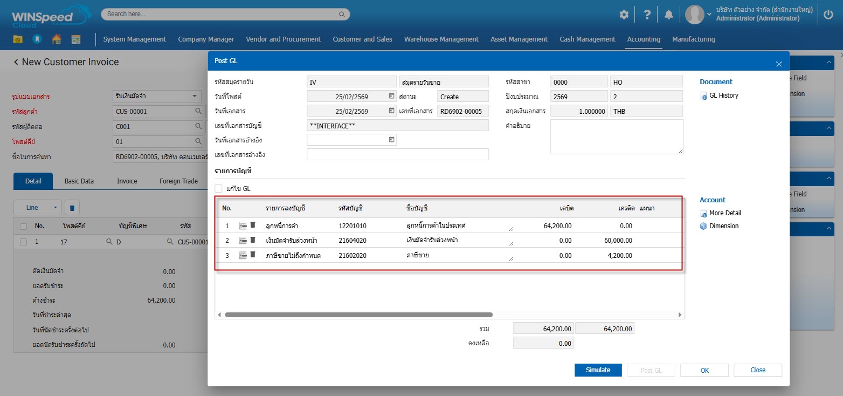Click the power logout icon
843x396 pixels.
(828, 15)
